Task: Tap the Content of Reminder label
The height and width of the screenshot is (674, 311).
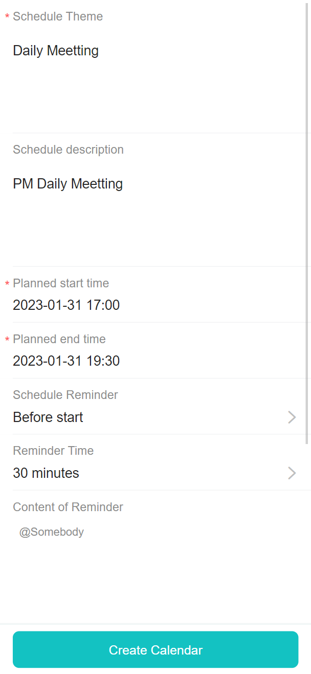Action: tap(68, 507)
